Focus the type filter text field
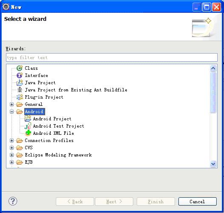The width and height of the screenshot is (224, 213). click(x=112, y=57)
